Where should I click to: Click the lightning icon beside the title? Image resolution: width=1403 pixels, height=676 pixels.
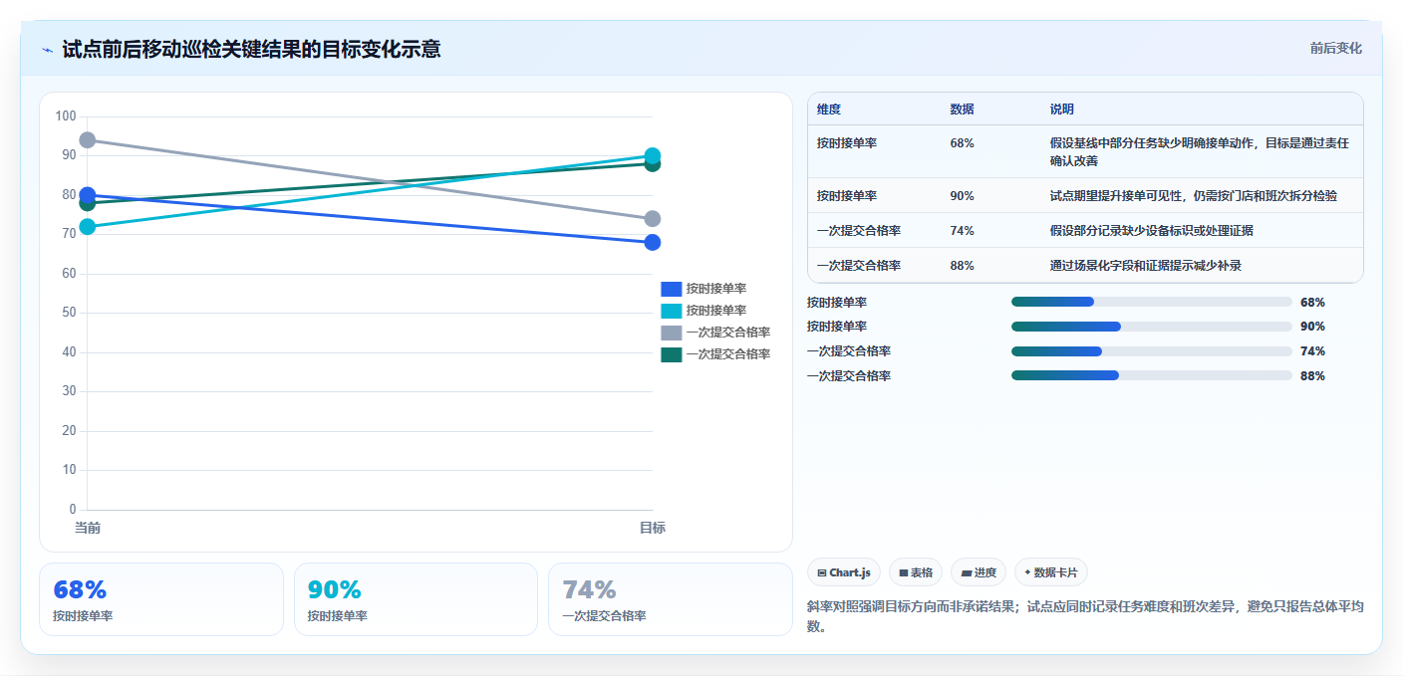pyautogui.click(x=47, y=49)
